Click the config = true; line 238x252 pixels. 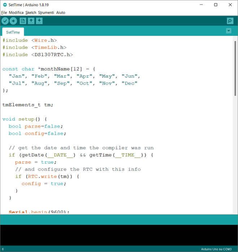[x=44, y=184]
